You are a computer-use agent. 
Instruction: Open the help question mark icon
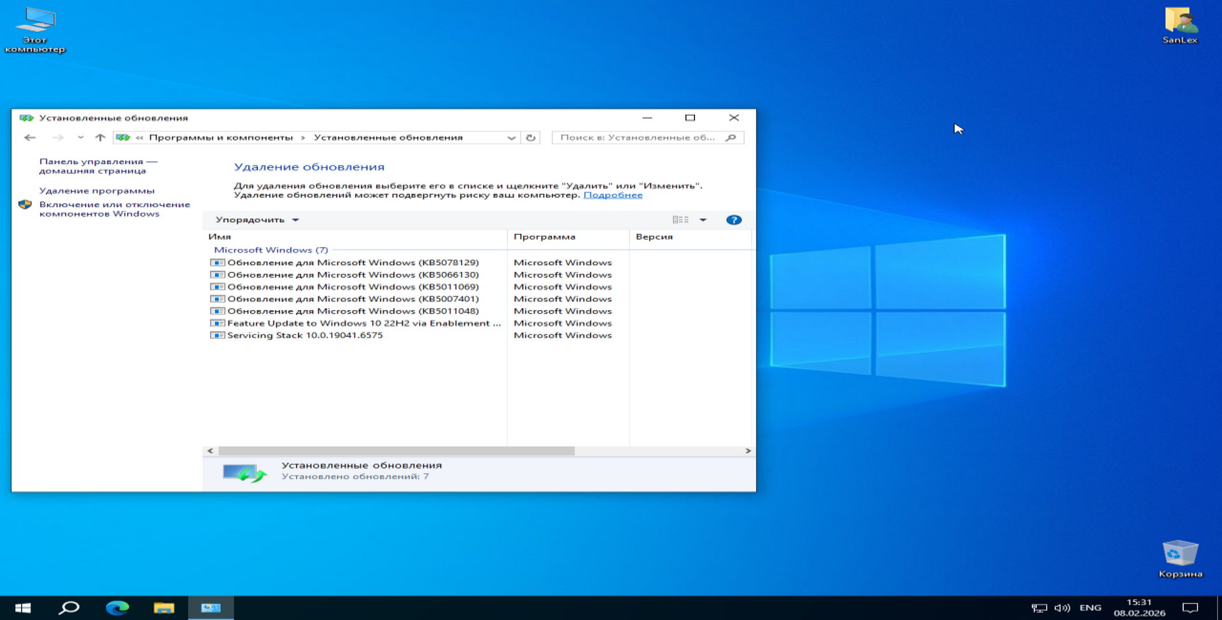click(x=733, y=220)
